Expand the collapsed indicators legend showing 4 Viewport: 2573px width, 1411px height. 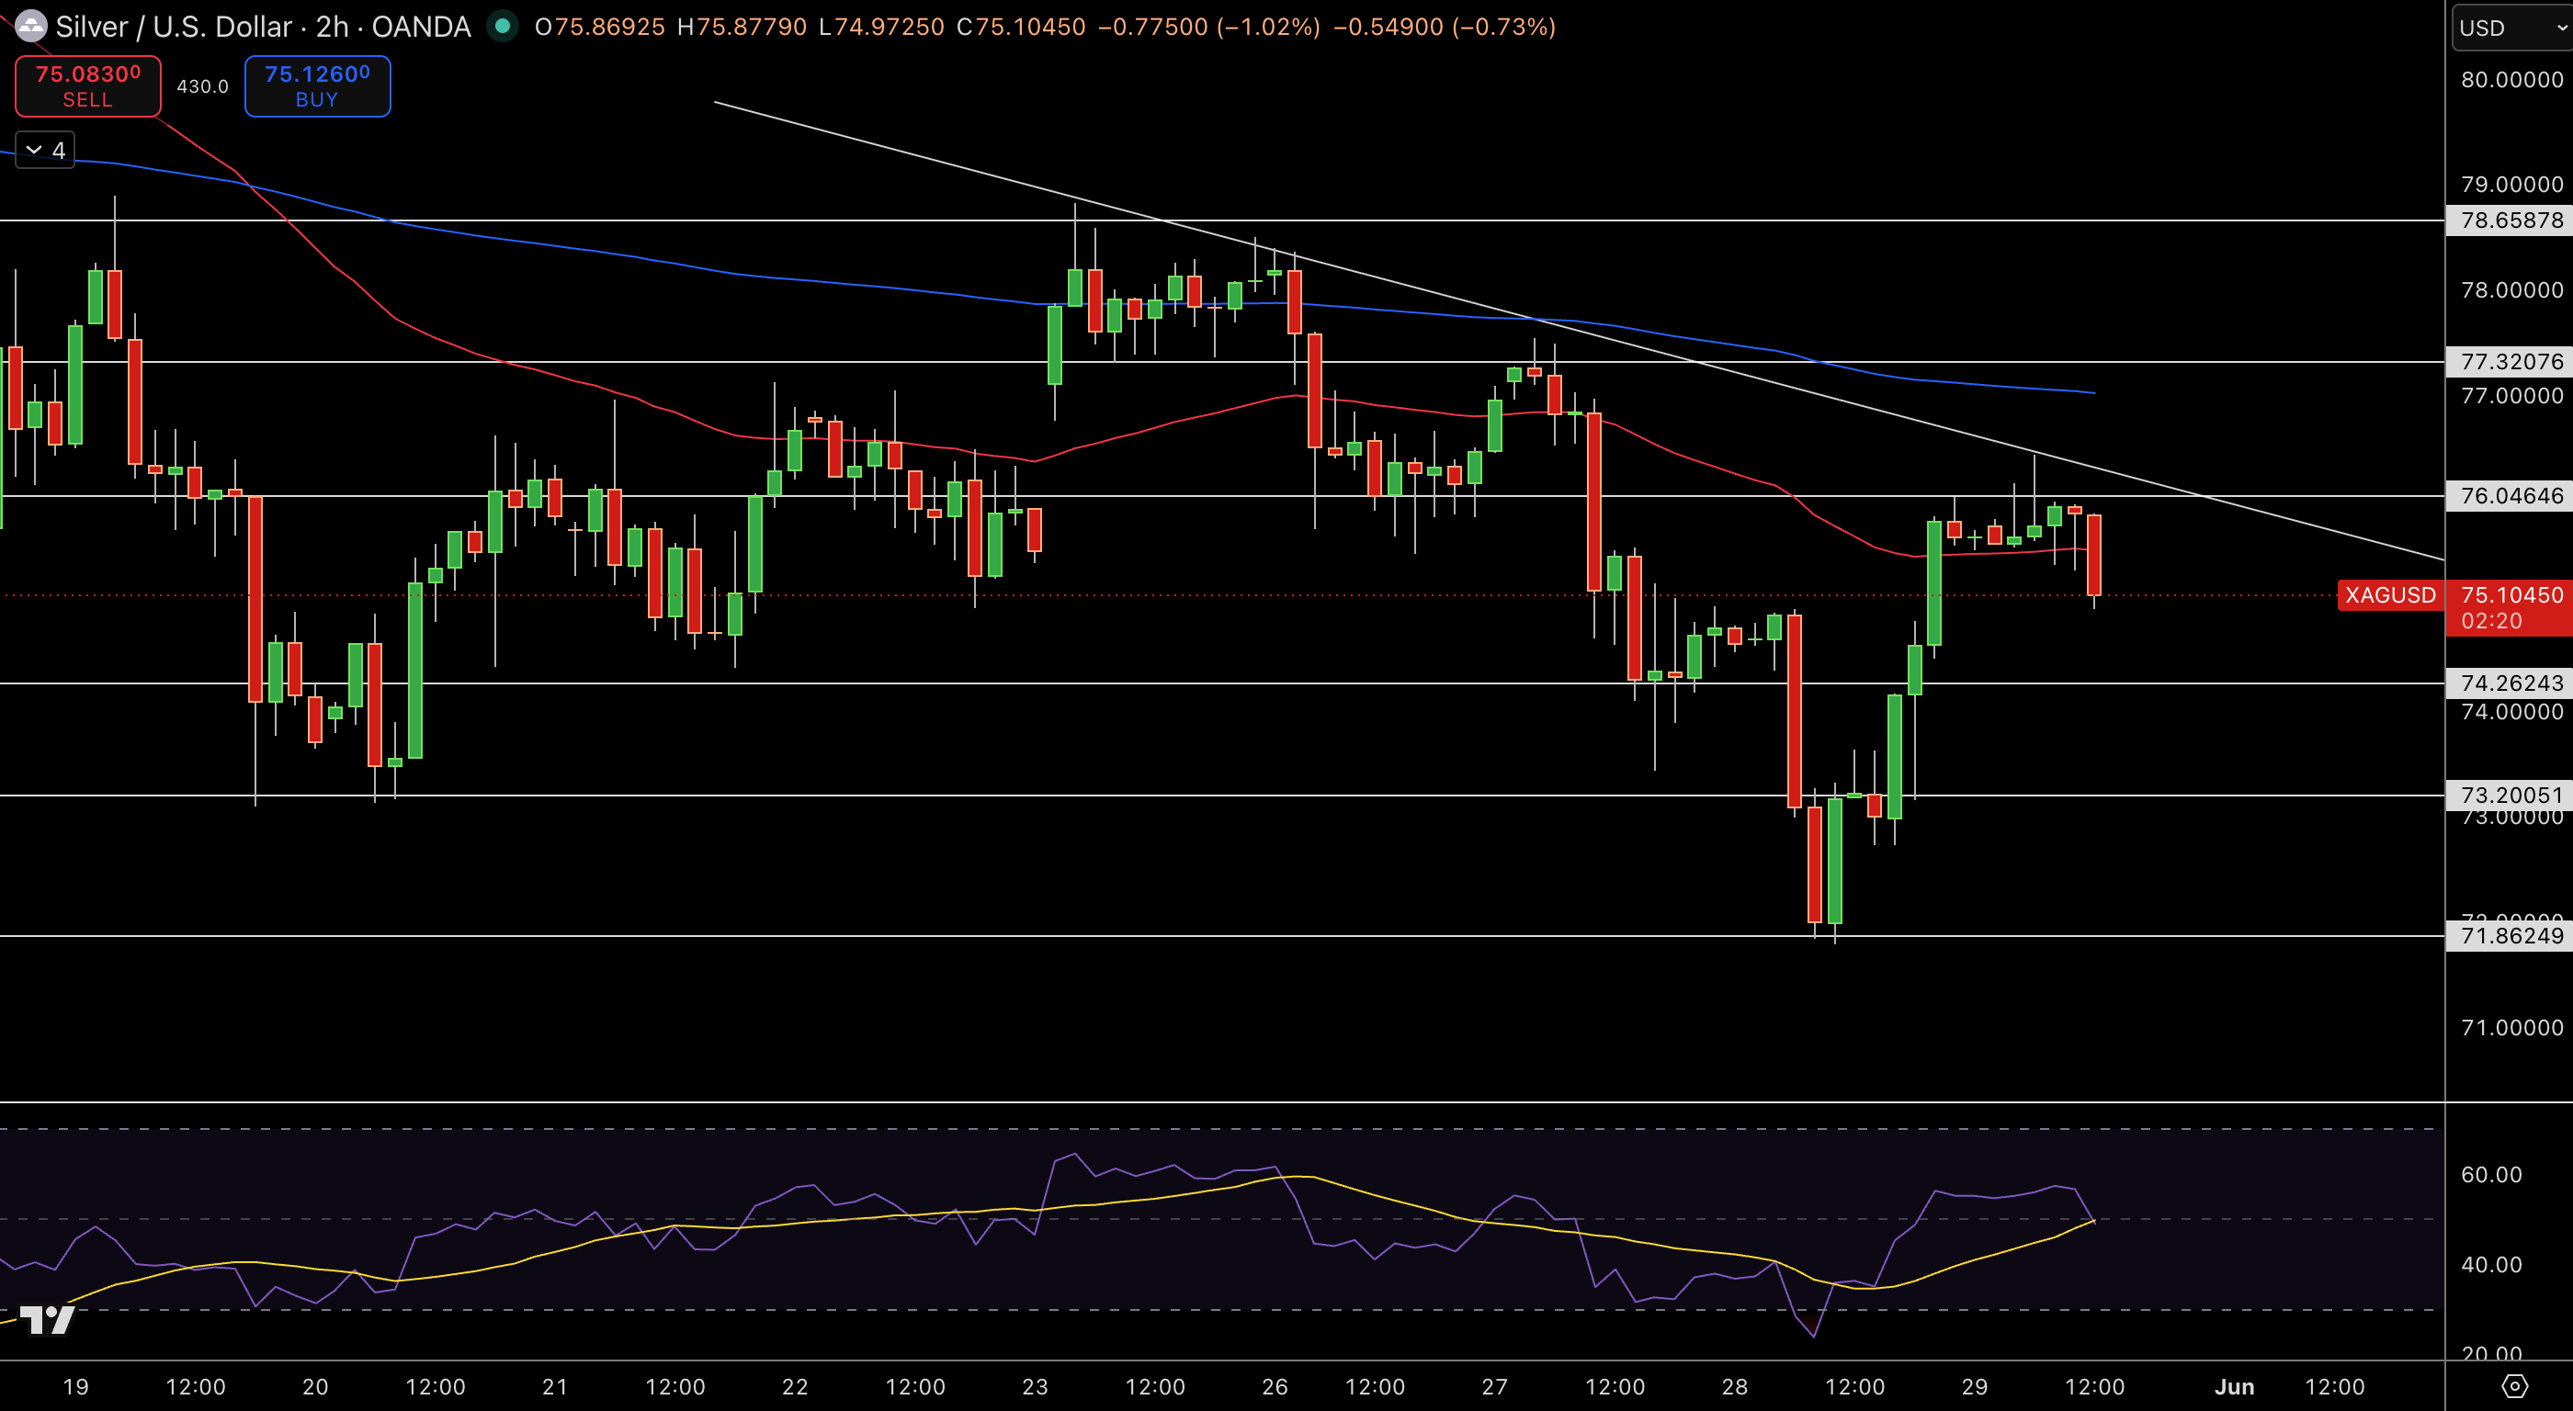click(x=45, y=150)
